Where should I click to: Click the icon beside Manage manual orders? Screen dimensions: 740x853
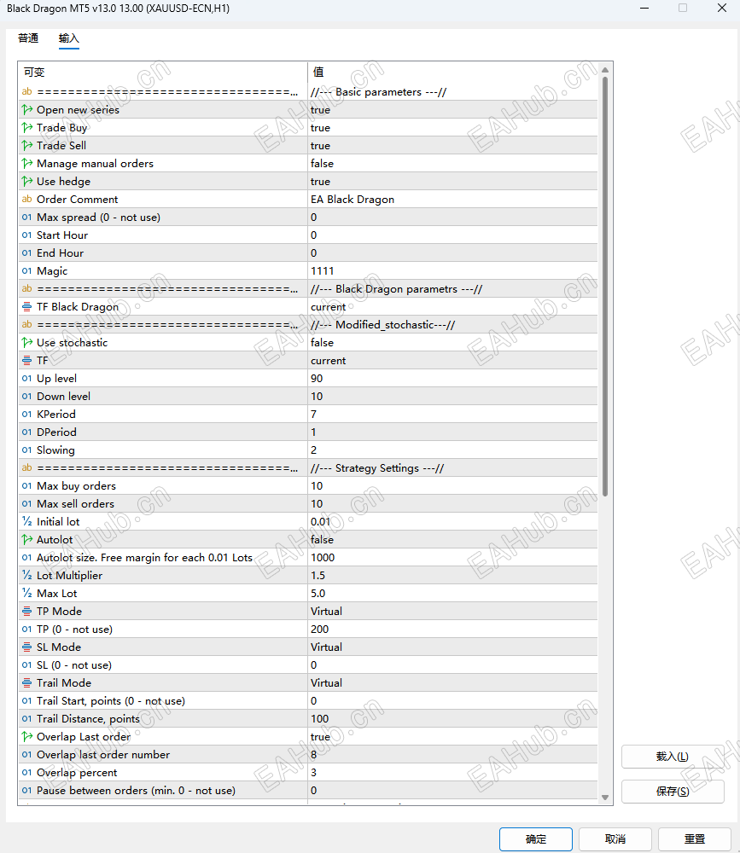point(27,164)
